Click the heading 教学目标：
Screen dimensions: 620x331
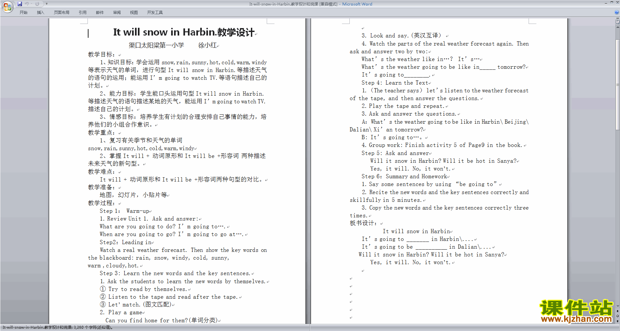(101, 55)
